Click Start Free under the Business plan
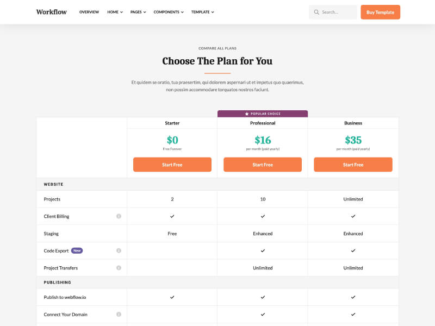Image resolution: width=435 pixels, height=326 pixels. click(x=353, y=165)
